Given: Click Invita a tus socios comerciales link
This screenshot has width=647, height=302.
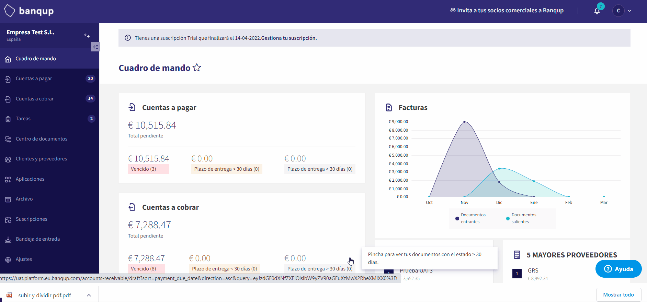Looking at the screenshot, I should pyautogui.click(x=507, y=10).
